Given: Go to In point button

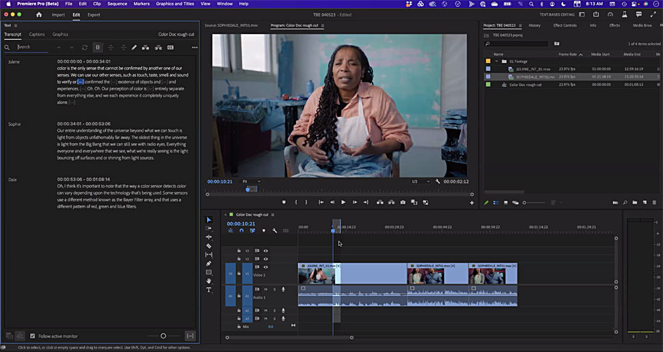Looking at the screenshot, I should click(321, 202).
